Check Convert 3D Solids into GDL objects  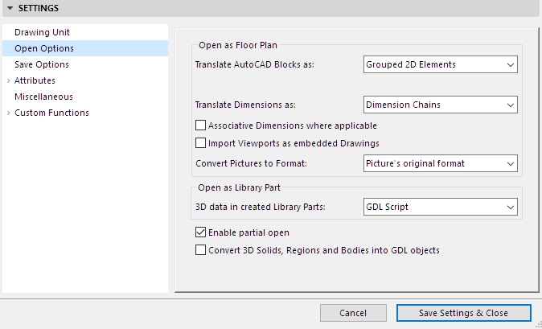coord(201,250)
